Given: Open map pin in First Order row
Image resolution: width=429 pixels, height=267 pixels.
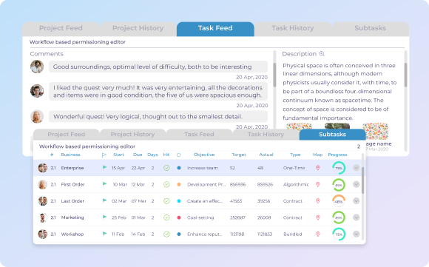Looking at the screenshot, I should click(317, 184).
